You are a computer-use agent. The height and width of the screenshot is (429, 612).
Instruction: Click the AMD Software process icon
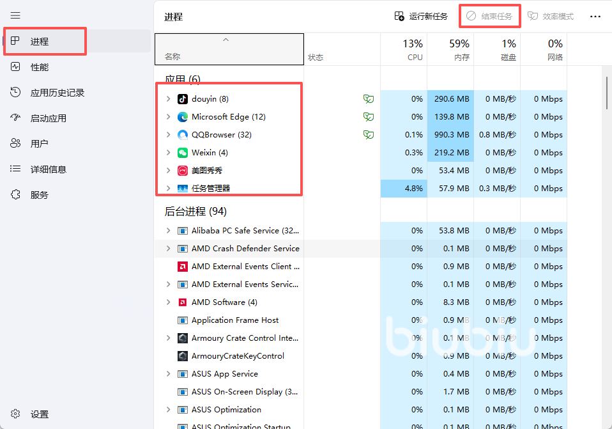click(x=183, y=302)
